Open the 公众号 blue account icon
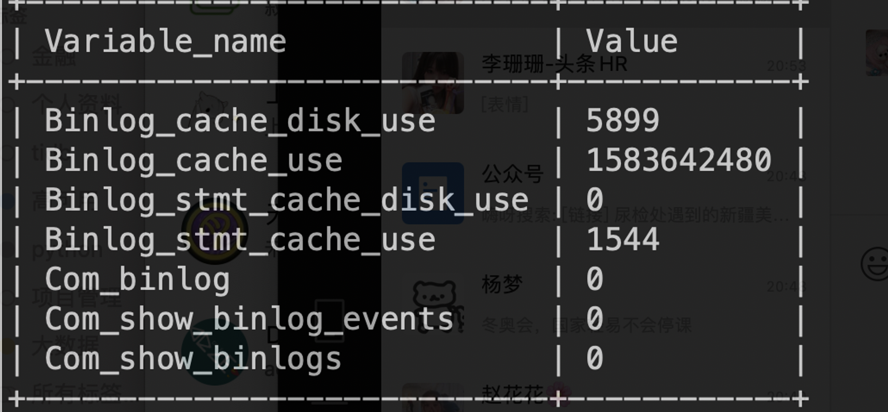 433,193
